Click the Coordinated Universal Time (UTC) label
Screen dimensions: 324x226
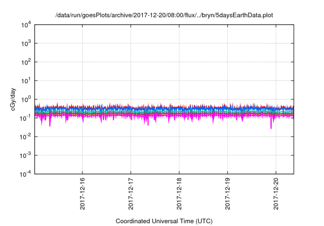(164, 221)
